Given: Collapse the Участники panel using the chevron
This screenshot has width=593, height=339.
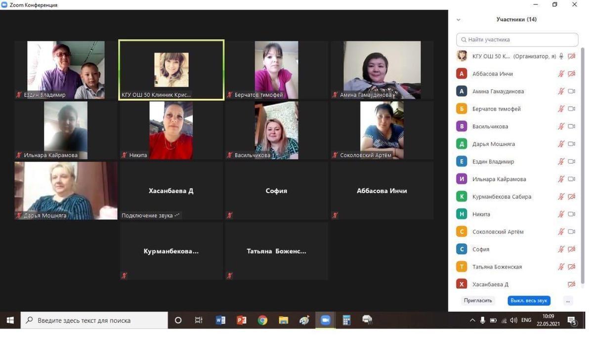Looking at the screenshot, I should point(459,20).
